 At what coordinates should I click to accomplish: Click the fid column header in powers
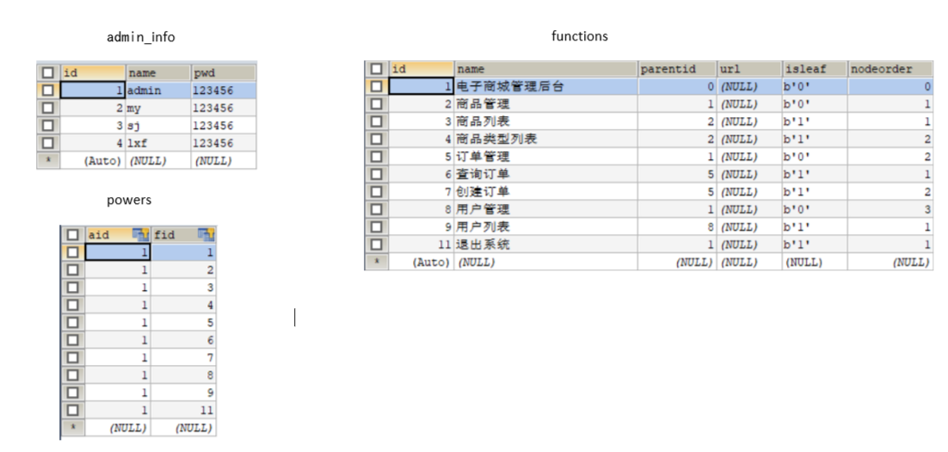183,235
